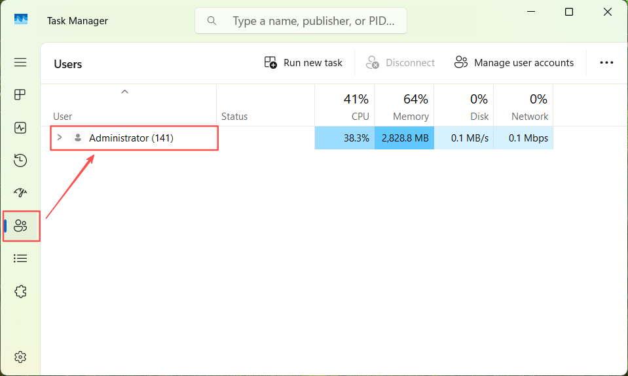Click the Disconnect button
The height and width of the screenshot is (376, 628).
click(x=400, y=62)
